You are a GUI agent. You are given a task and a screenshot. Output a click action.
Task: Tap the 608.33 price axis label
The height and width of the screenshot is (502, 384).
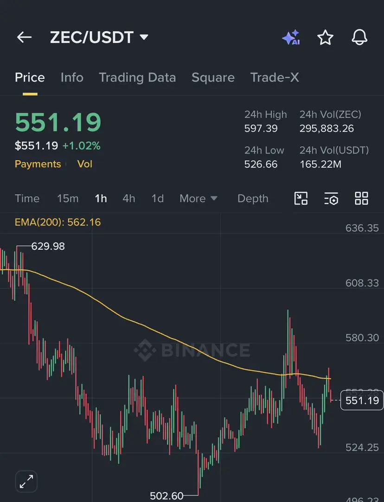pyautogui.click(x=362, y=283)
